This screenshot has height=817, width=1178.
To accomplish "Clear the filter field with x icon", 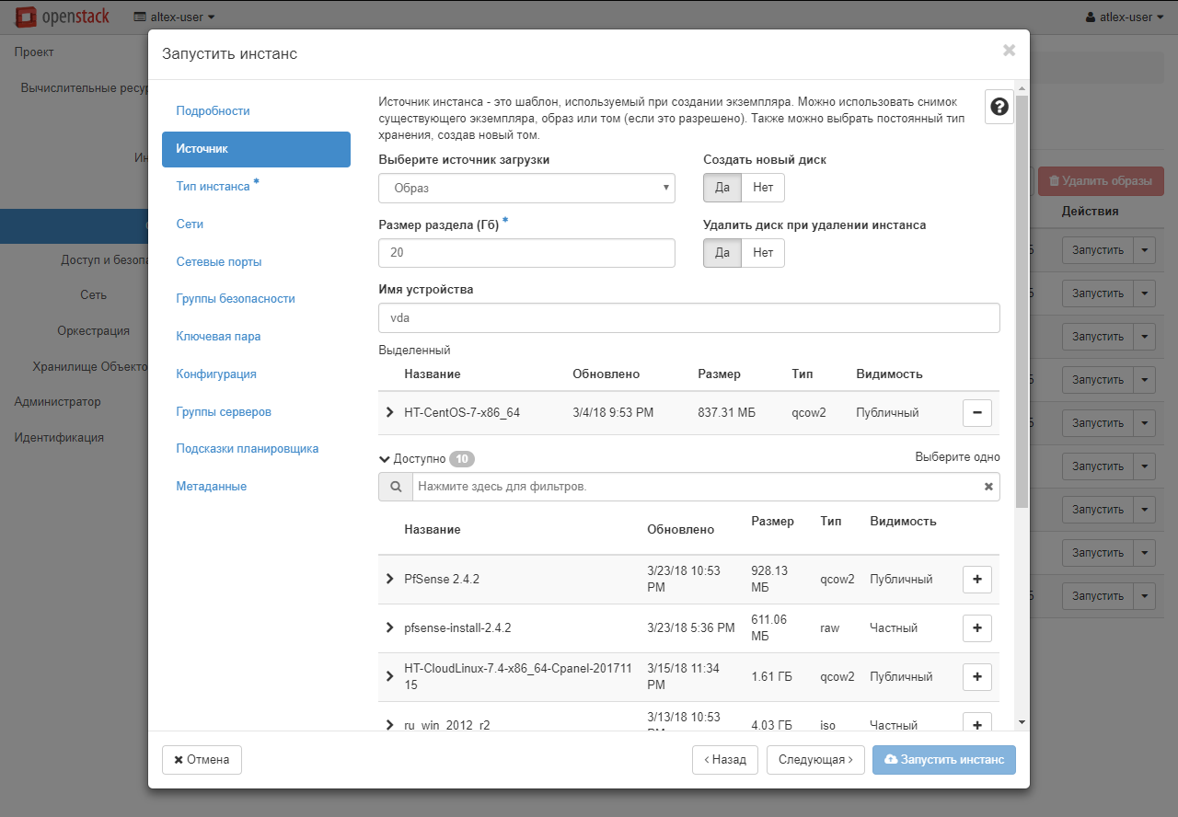I will click(x=988, y=487).
